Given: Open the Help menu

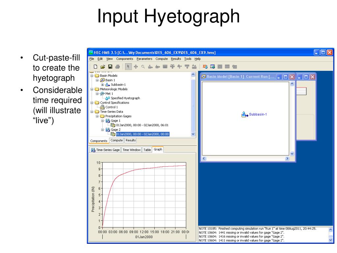Looking at the screenshot, I should click(x=197, y=59).
